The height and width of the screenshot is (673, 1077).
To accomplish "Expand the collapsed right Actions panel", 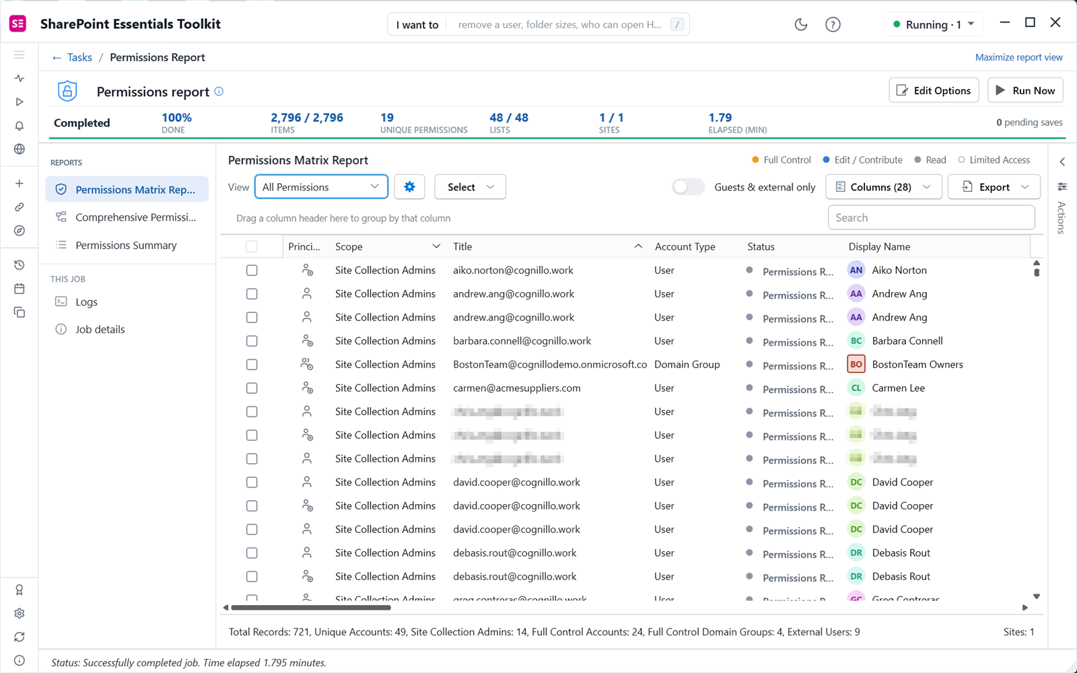I will pos(1062,162).
